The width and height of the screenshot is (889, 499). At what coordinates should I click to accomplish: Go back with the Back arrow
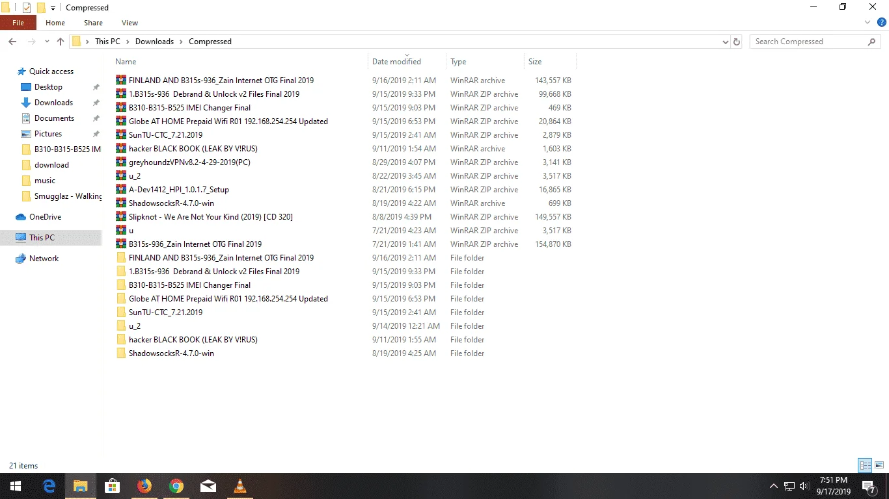(12, 42)
